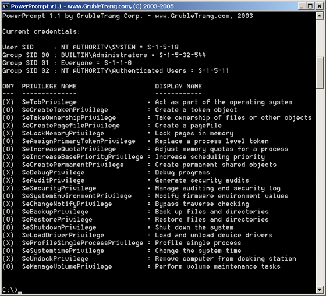Close the PowerPrompt window
Screen dimensions: 326x296
(320, 6)
